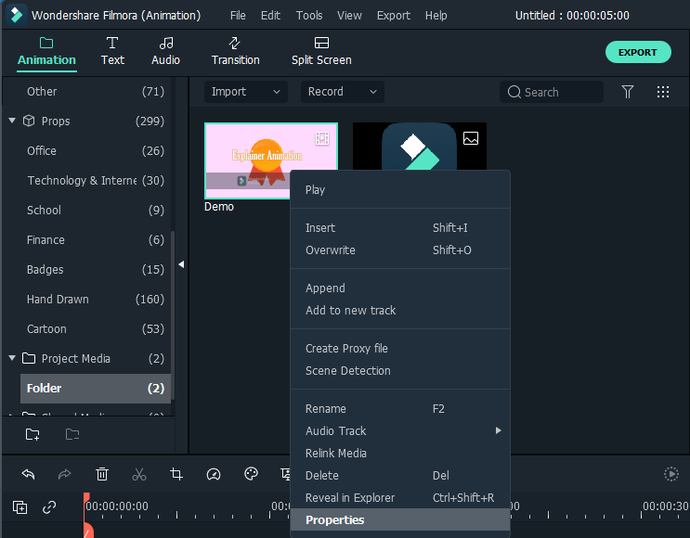Click the trash delete icon

[x=102, y=474]
